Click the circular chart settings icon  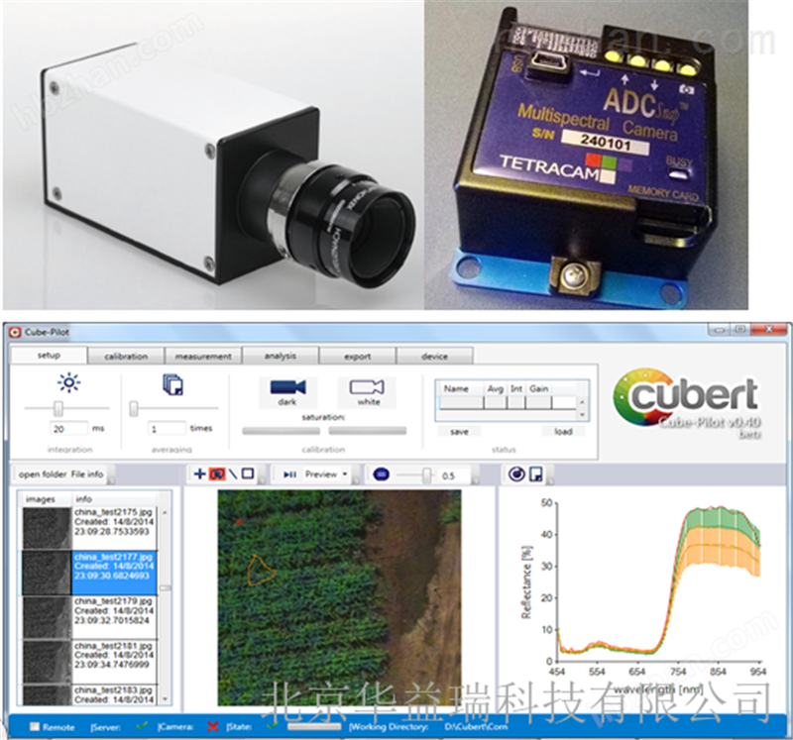[515, 475]
